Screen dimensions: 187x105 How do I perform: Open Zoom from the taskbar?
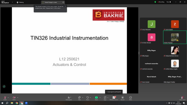click(x=26, y=103)
